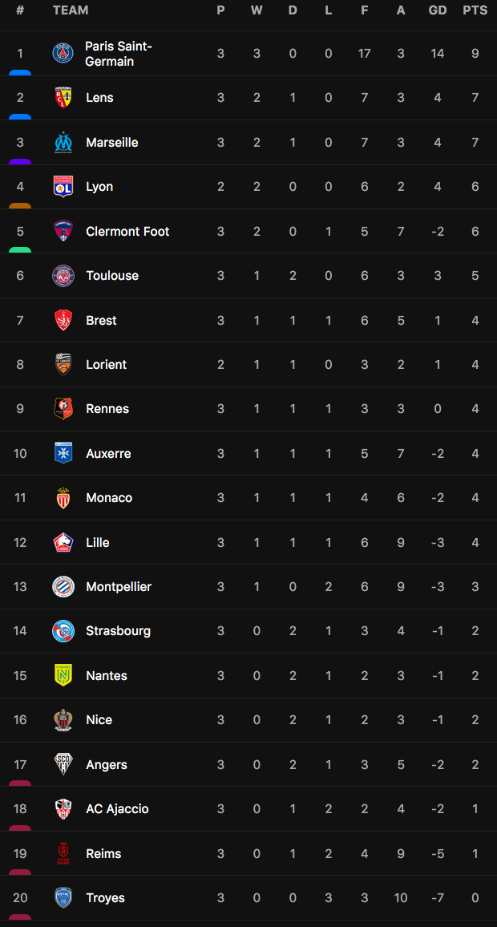The height and width of the screenshot is (927, 497).
Task: Open the Toulouse team link
Action: point(112,276)
